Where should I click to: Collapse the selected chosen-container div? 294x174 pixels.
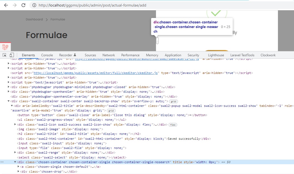click(15, 162)
